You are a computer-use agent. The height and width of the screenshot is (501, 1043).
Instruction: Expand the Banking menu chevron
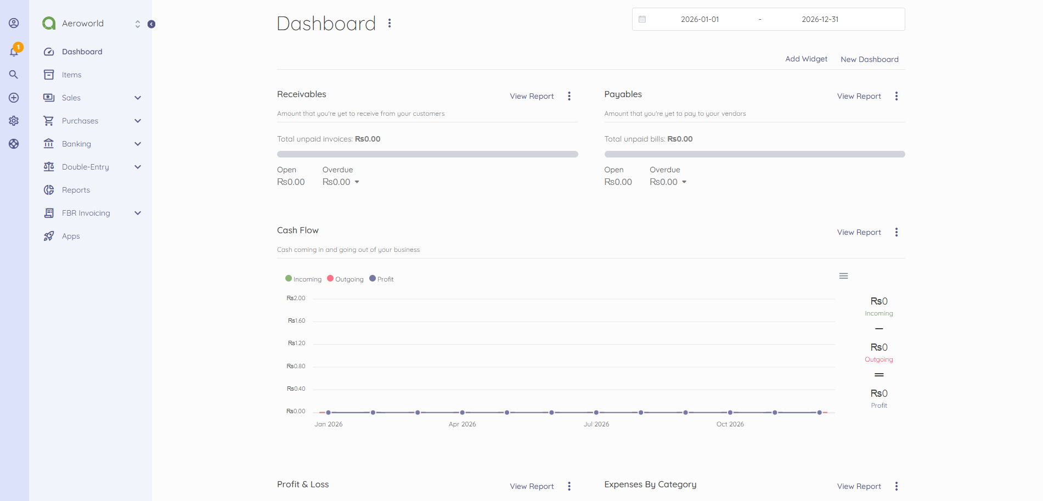pyautogui.click(x=138, y=144)
